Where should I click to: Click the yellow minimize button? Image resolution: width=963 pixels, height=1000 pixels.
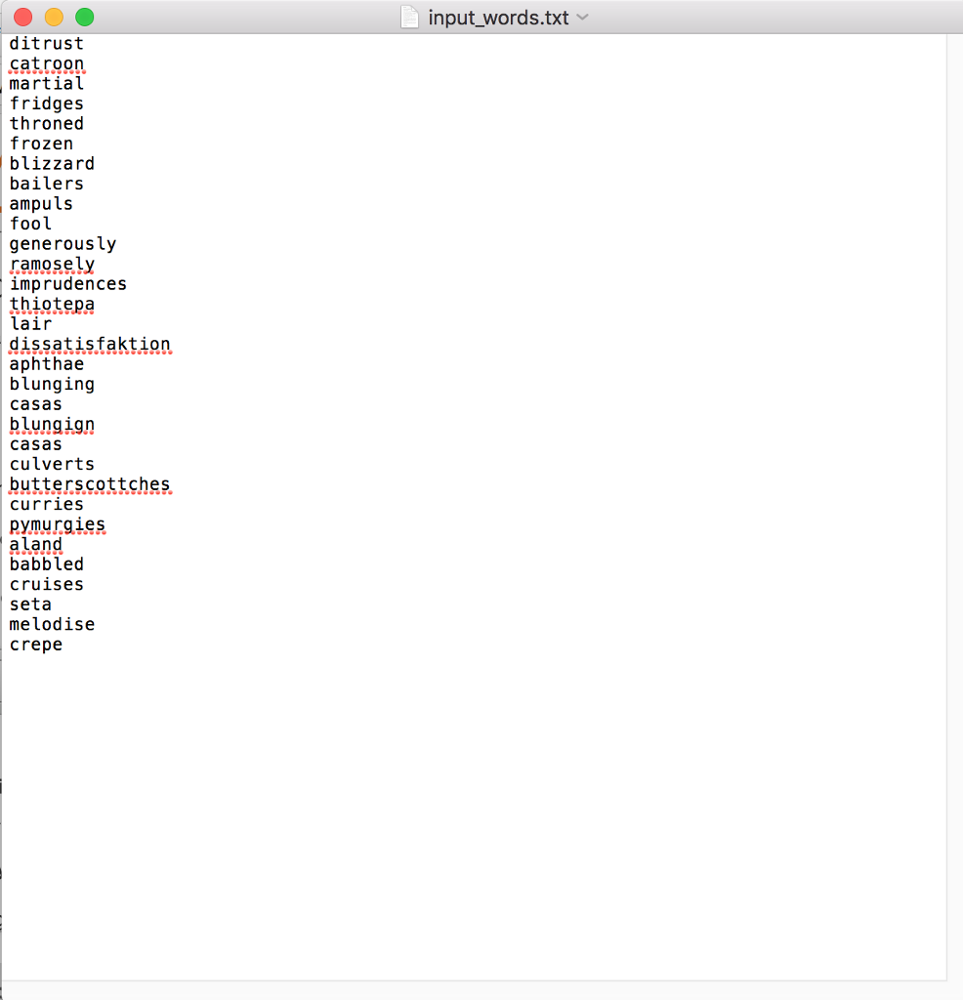[54, 16]
